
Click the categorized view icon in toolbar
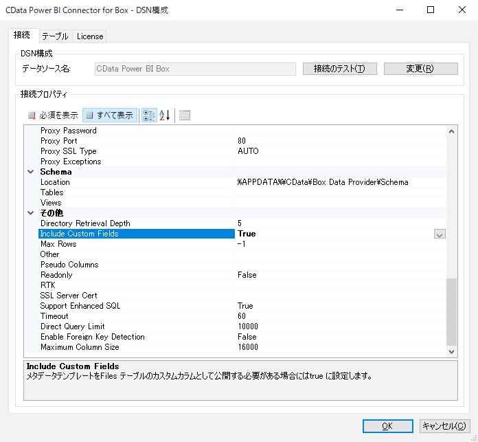[149, 115]
